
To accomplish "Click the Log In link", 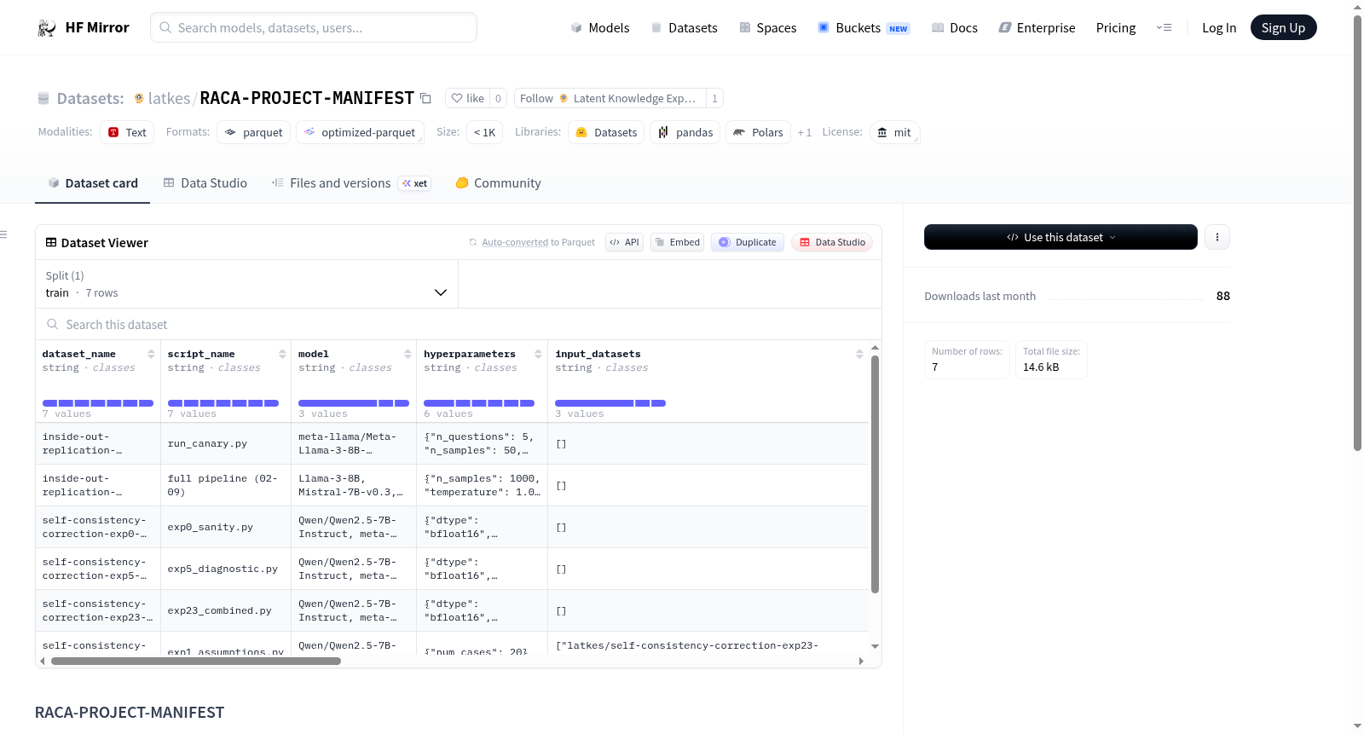I will [x=1219, y=28].
